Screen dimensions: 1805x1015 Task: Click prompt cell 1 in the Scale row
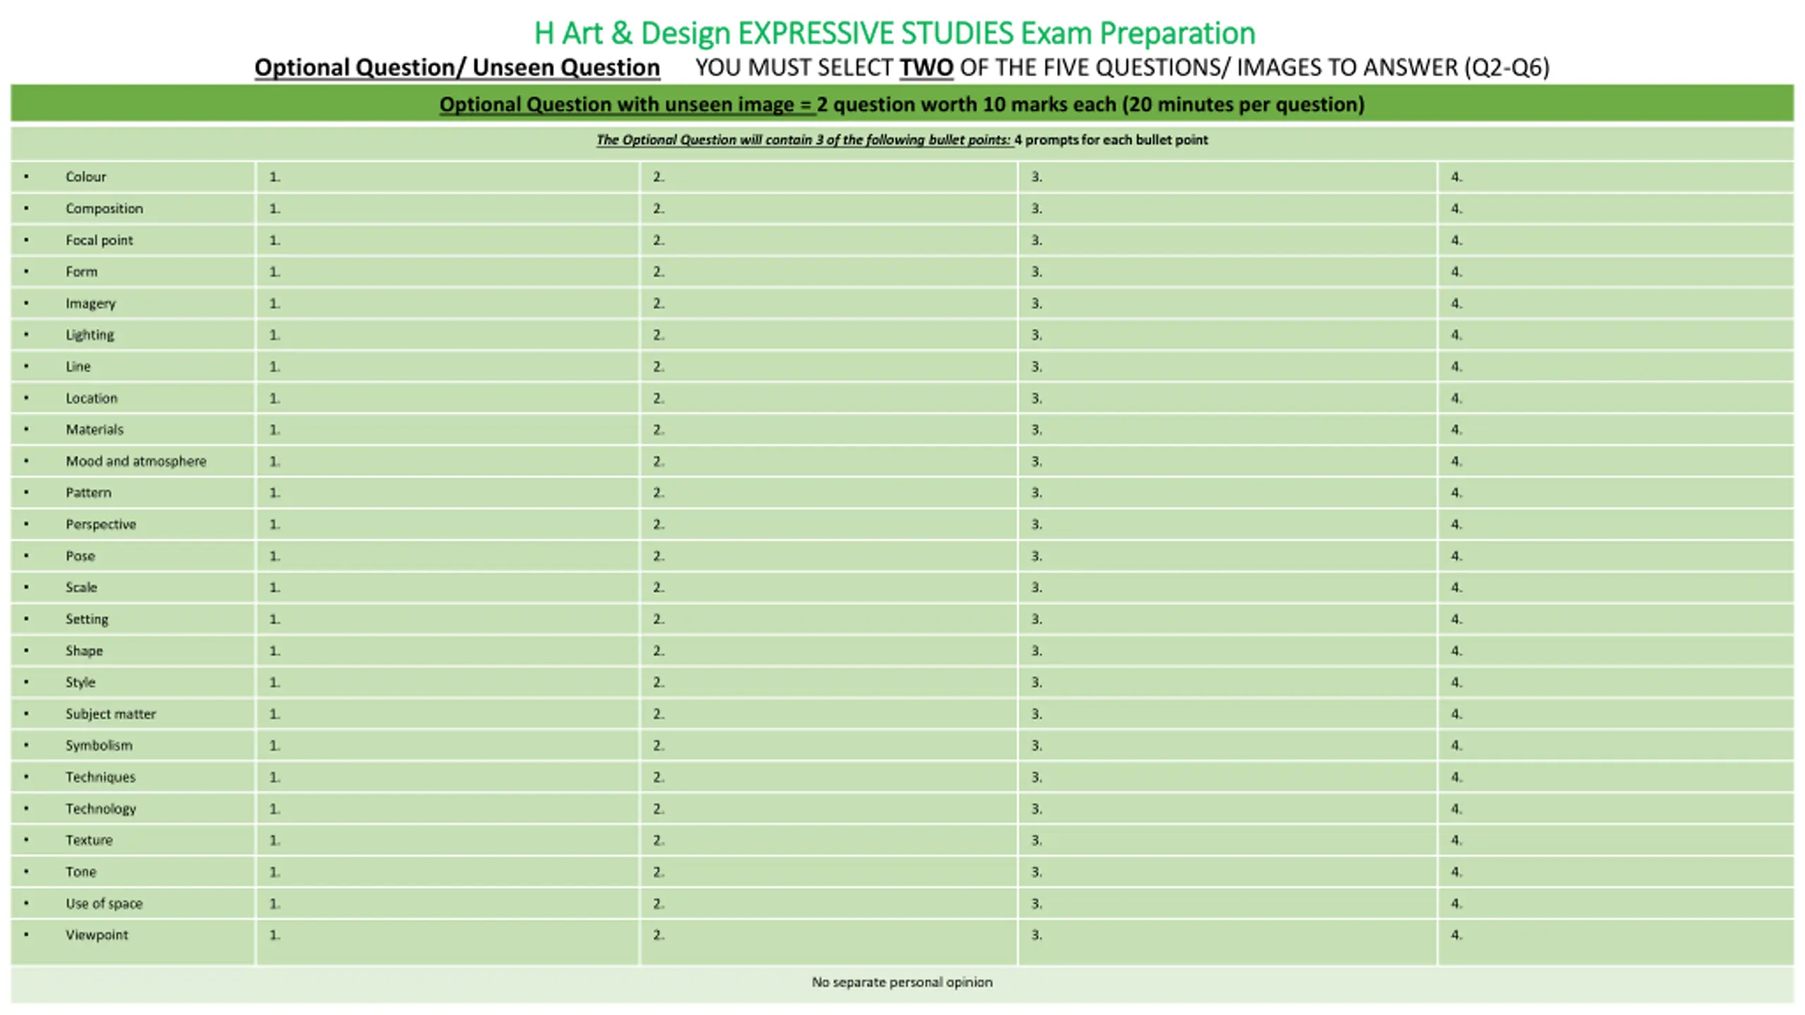pos(448,587)
